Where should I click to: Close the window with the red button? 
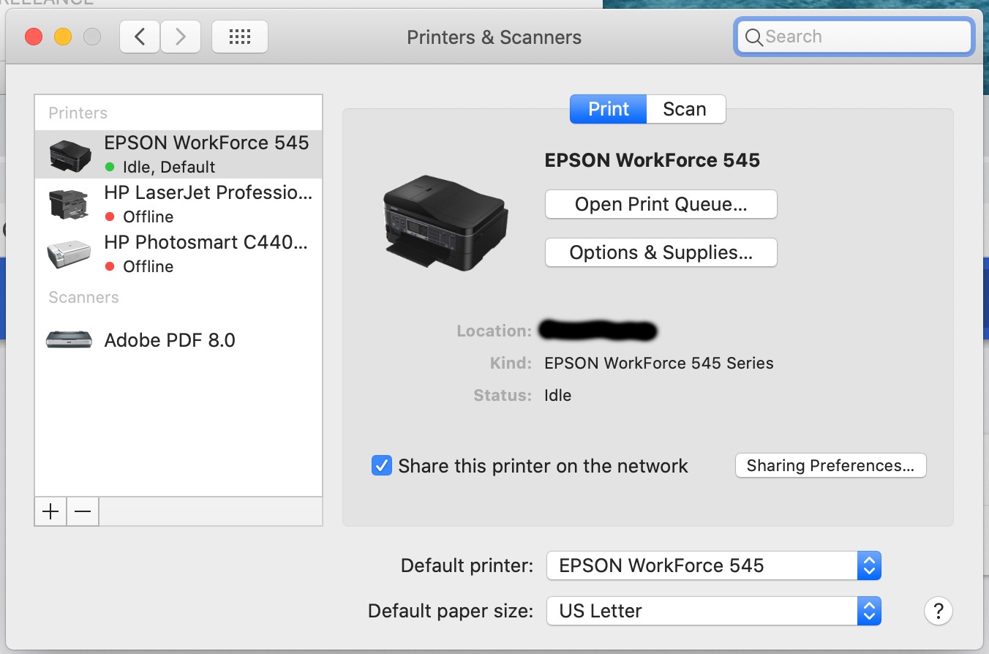point(34,37)
